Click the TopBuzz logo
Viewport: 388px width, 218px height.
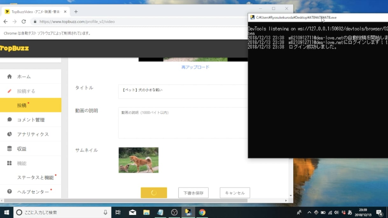14,48
